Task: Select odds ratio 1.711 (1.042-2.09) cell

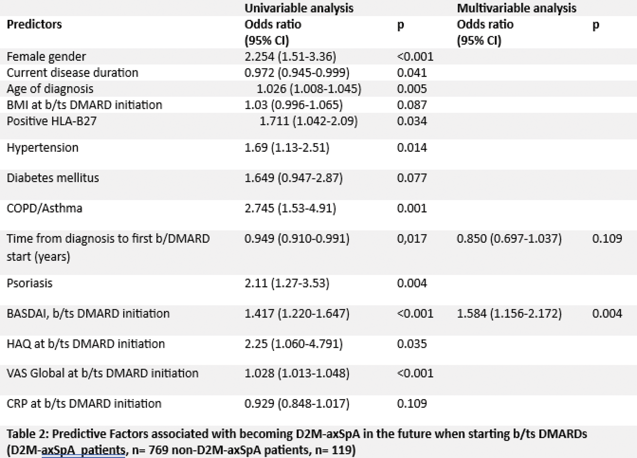Action: coord(308,121)
